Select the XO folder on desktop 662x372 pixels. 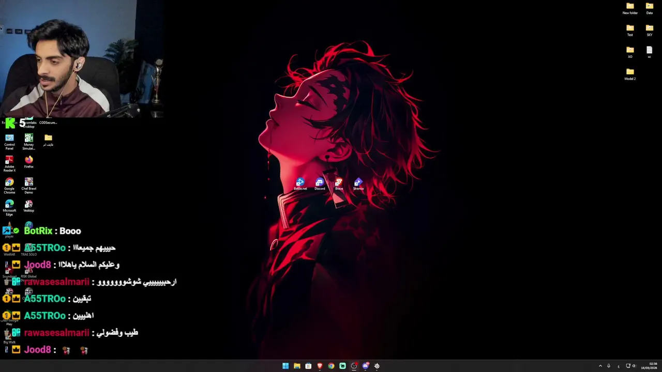[x=630, y=53]
